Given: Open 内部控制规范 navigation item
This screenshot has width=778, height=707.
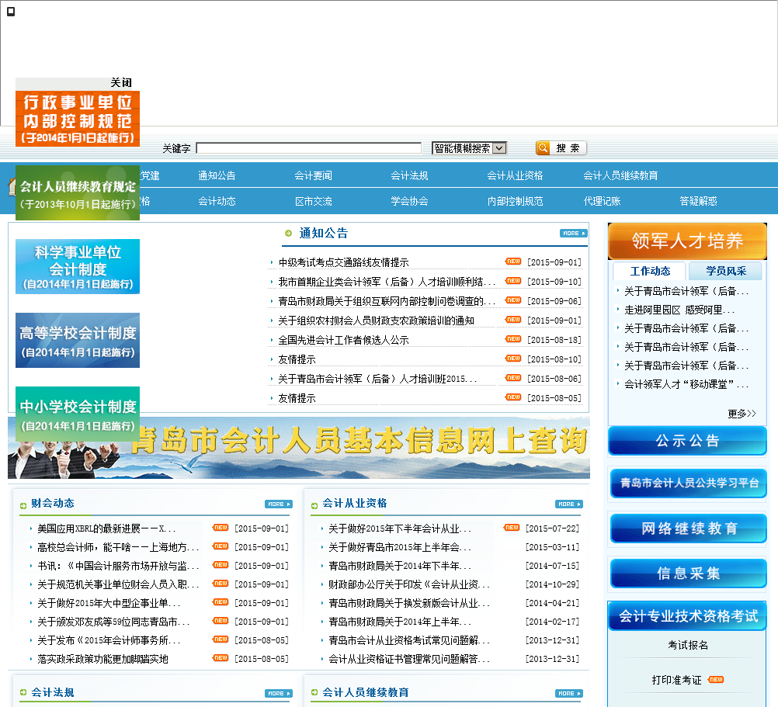Looking at the screenshot, I should [x=515, y=201].
